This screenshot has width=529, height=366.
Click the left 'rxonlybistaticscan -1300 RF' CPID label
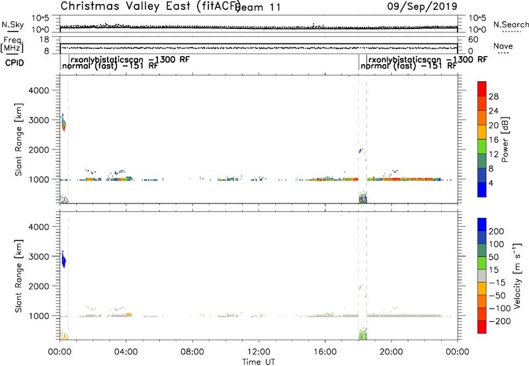click(130, 59)
